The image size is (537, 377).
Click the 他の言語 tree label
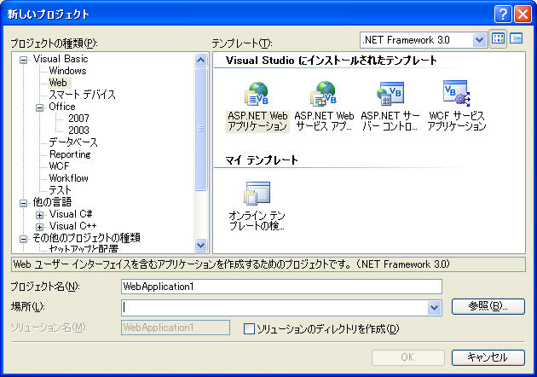(52, 202)
